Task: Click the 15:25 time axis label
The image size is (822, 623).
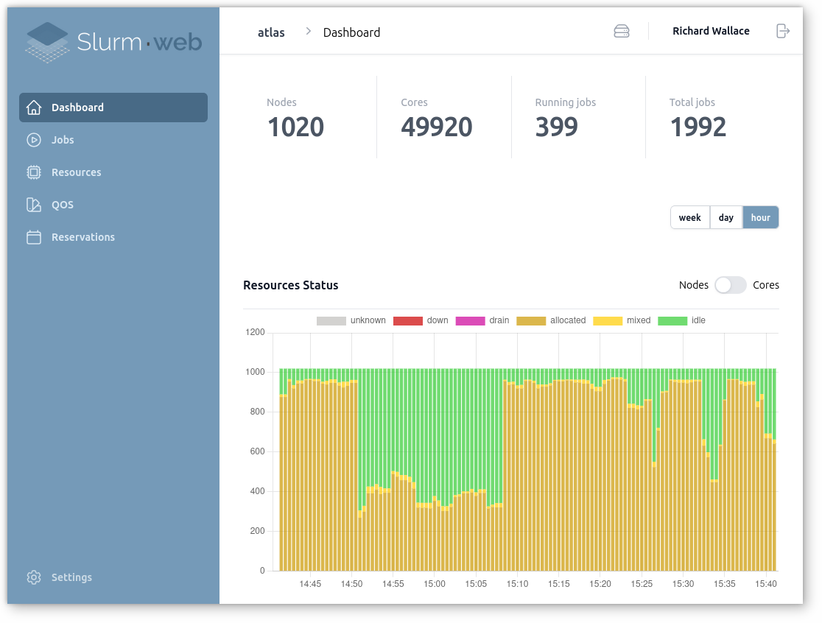Action: click(642, 584)
